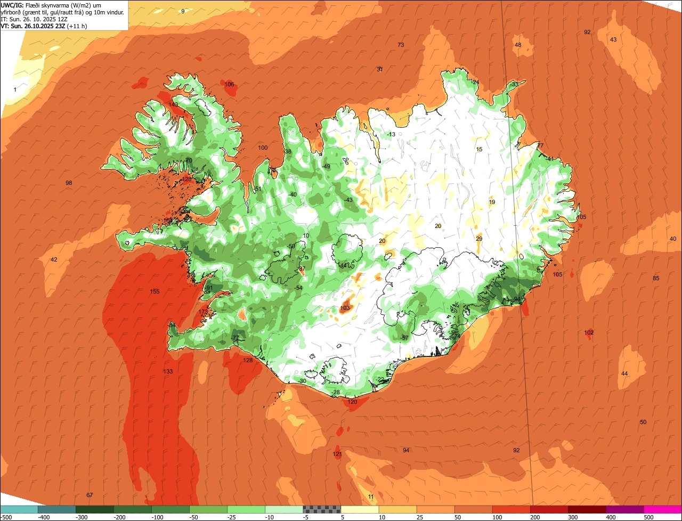Pick the dark maroon legend swatch between 300 and 400

[x=588, y=509]
